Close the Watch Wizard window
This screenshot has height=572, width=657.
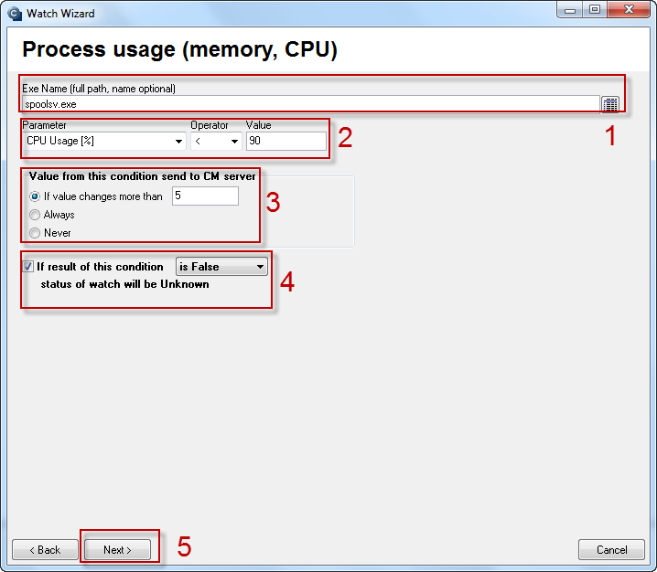[x=629, y=10]
